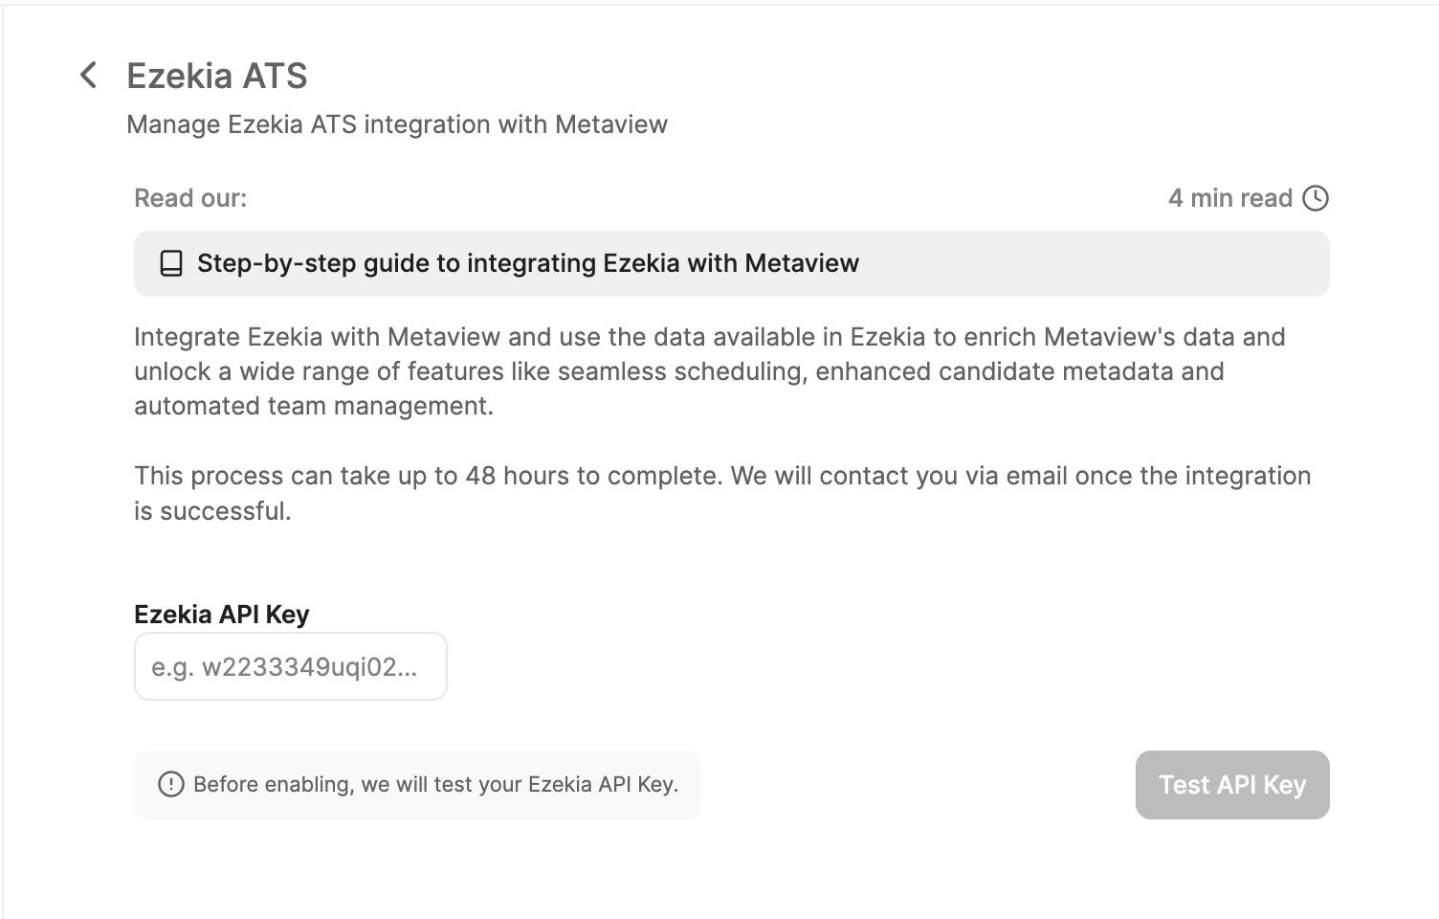Click the Ezekia API Key field label
Image resolution: width=1439 pixels, height=919 pixels.
click(x=221, y=615)
